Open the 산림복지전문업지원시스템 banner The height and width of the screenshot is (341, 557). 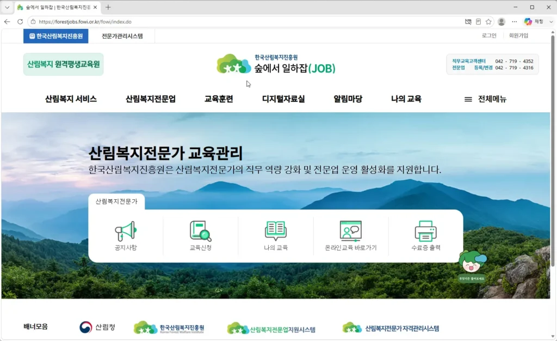[271, 328]
